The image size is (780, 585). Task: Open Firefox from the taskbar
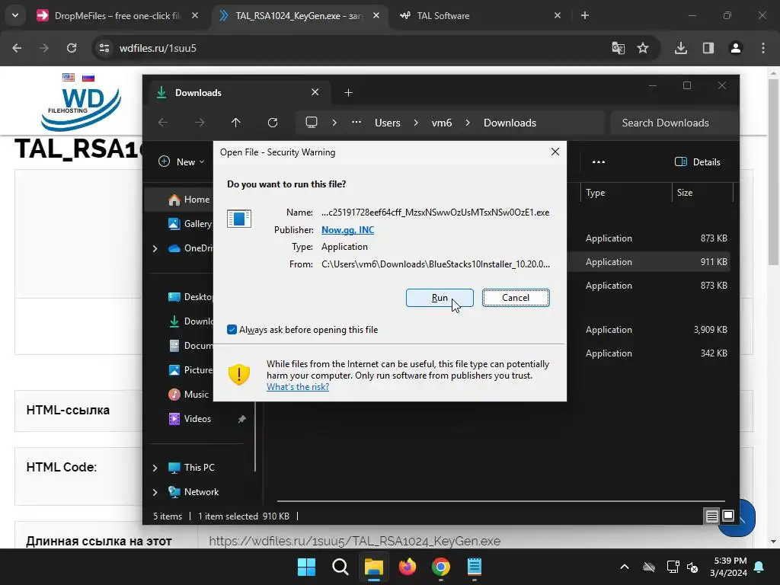coord(408,567)
